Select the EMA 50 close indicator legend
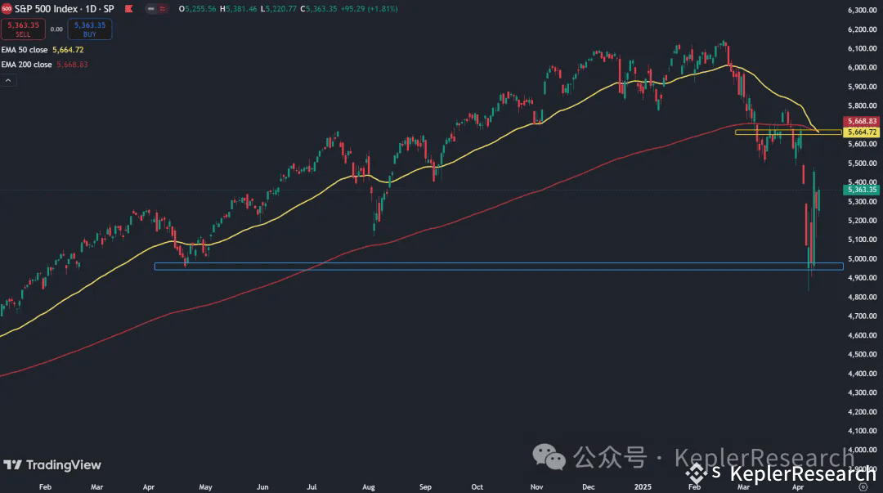883x493 pixels. [x=43, y=50]
